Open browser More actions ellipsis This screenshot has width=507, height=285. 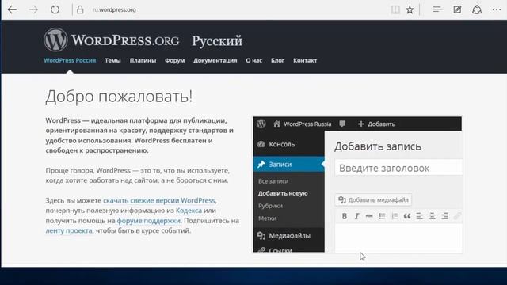tap(497, 9)
